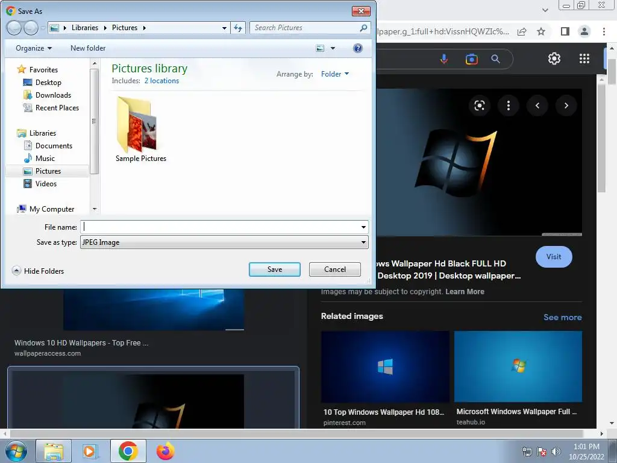Click Chrome share this page icon

[522, 31]
